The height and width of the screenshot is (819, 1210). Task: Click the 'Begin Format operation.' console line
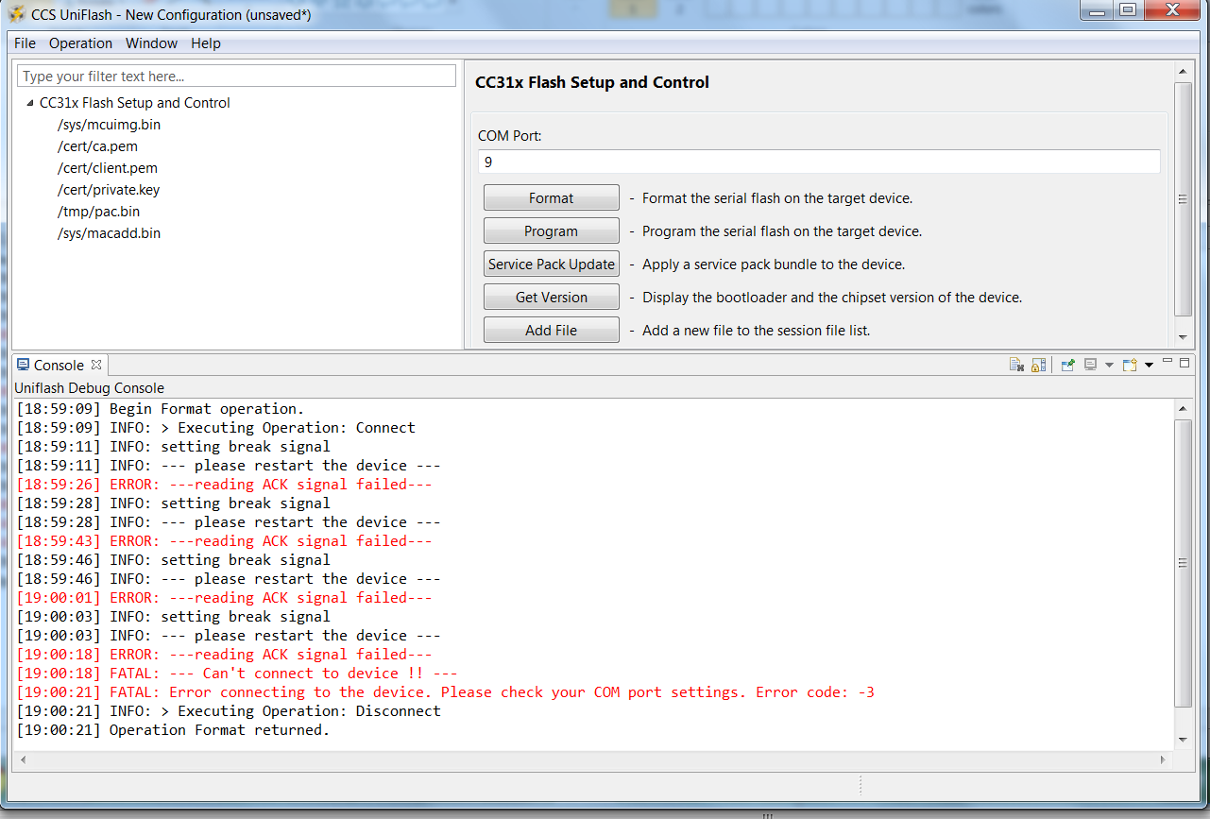pos(161,409)
